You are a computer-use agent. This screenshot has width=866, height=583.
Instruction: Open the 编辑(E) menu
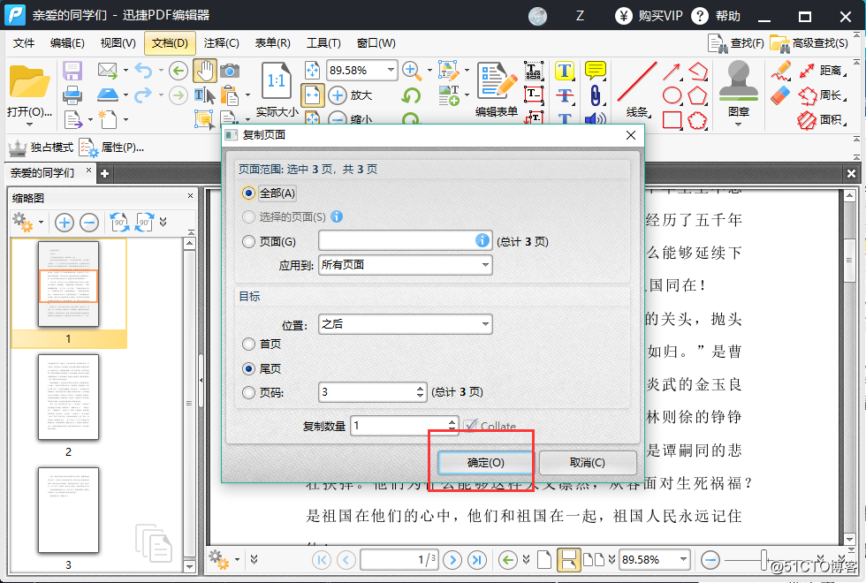(x=67, y=43)
